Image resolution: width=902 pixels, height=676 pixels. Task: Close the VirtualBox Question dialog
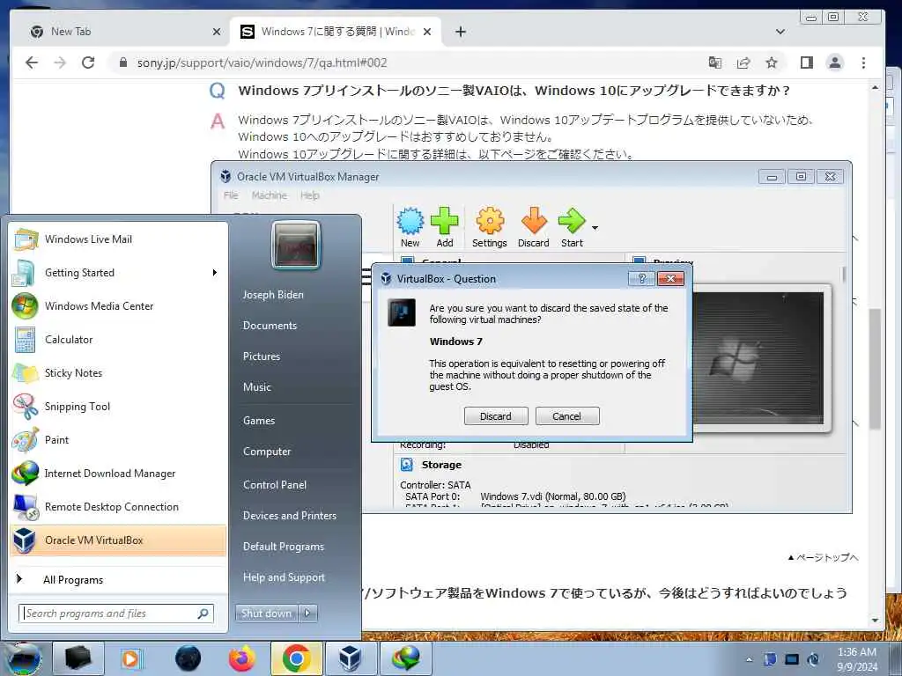coord(670,279)
